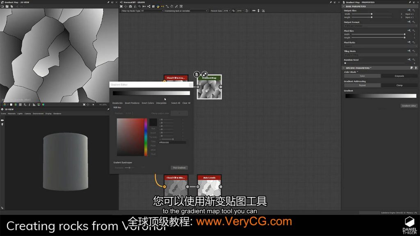Click the histogram icon in 2D View bottom bar
This screenshot has height=236, width=420.
click(x=34, y=104)
